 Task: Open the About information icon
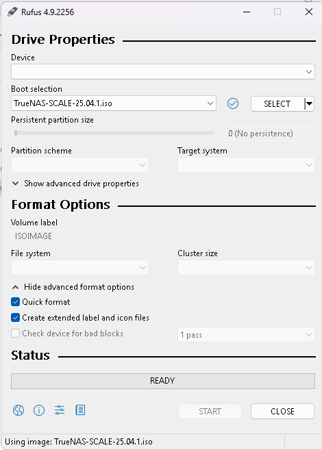pyautogui.click(x=39, y=410)
